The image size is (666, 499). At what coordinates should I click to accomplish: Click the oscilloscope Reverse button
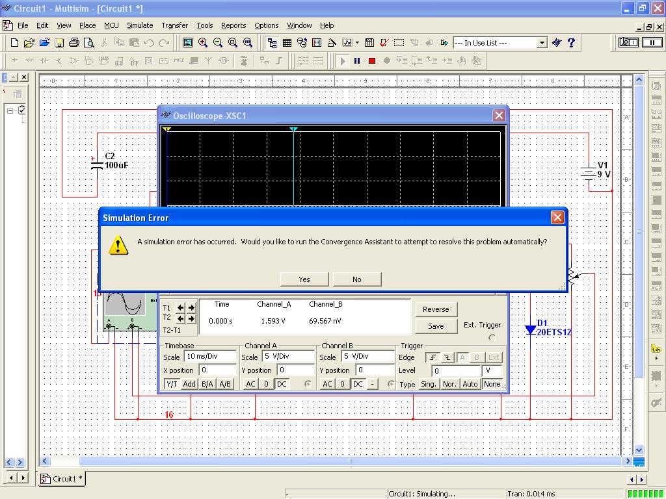coord(436,309)
